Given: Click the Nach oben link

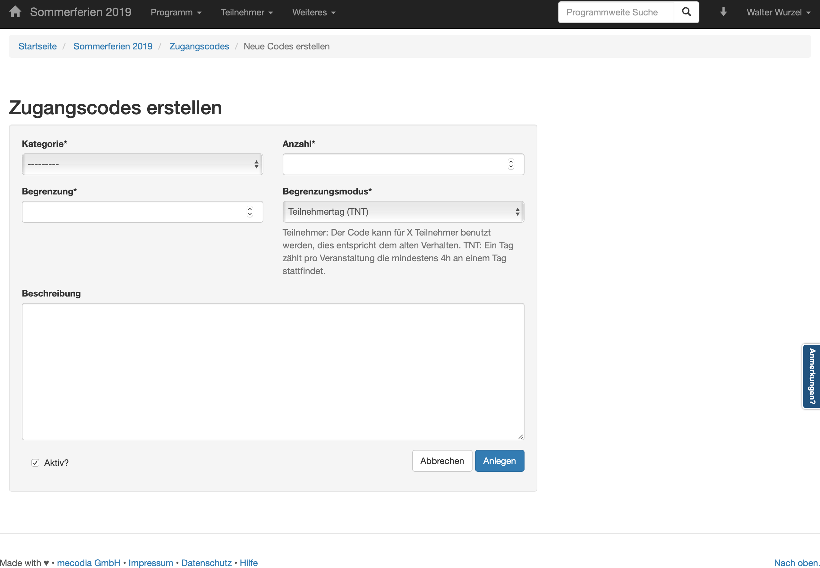Looking at the screenshot, I should [x=796, y=563].
